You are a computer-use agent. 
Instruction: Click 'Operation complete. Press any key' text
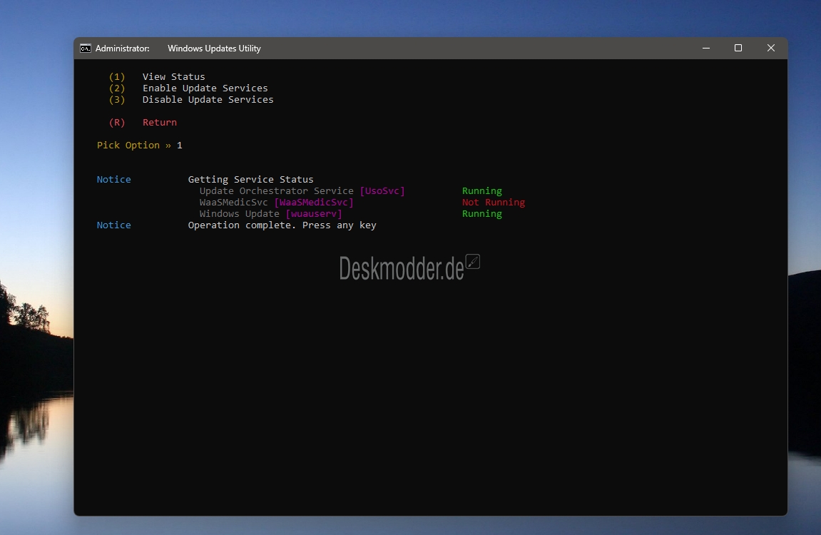282,225
